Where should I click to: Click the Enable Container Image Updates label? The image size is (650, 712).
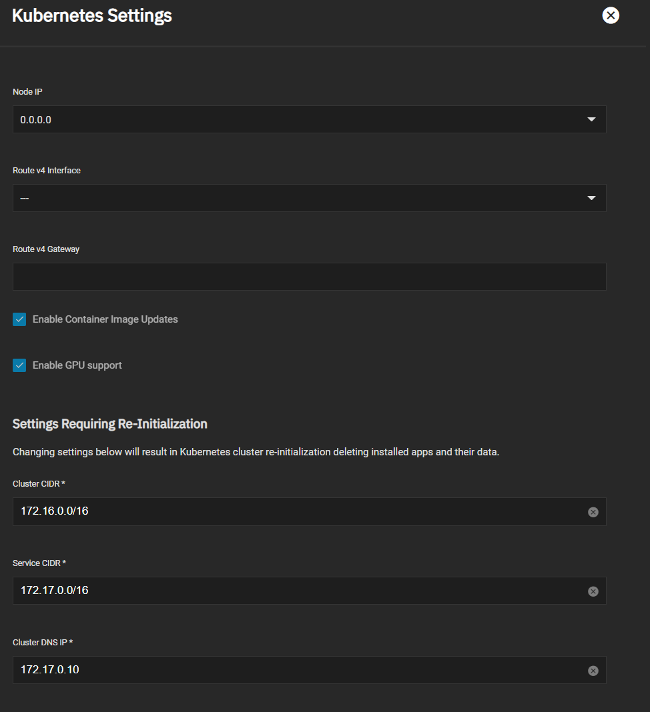[105, 319]
